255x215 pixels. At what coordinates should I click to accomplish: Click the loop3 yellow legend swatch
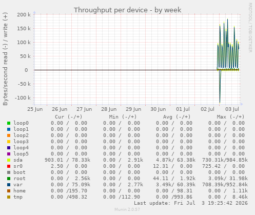coord(9,142)
